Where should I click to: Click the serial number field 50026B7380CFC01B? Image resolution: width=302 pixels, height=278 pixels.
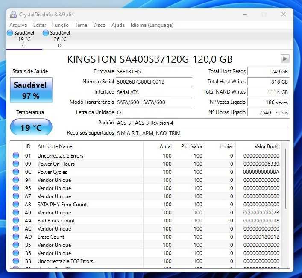tap(154, 82)
